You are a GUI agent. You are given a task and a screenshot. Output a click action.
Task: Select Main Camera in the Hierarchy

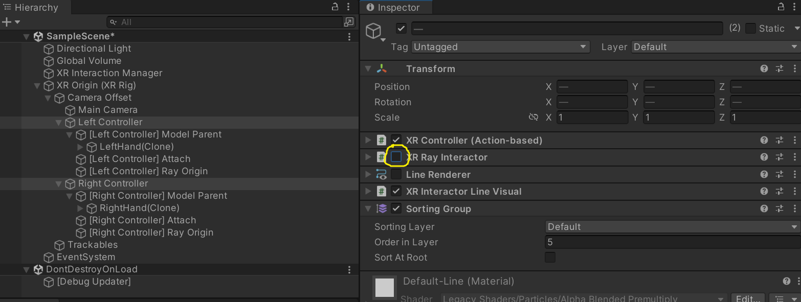pyautogui.click(x=107, y=110)
